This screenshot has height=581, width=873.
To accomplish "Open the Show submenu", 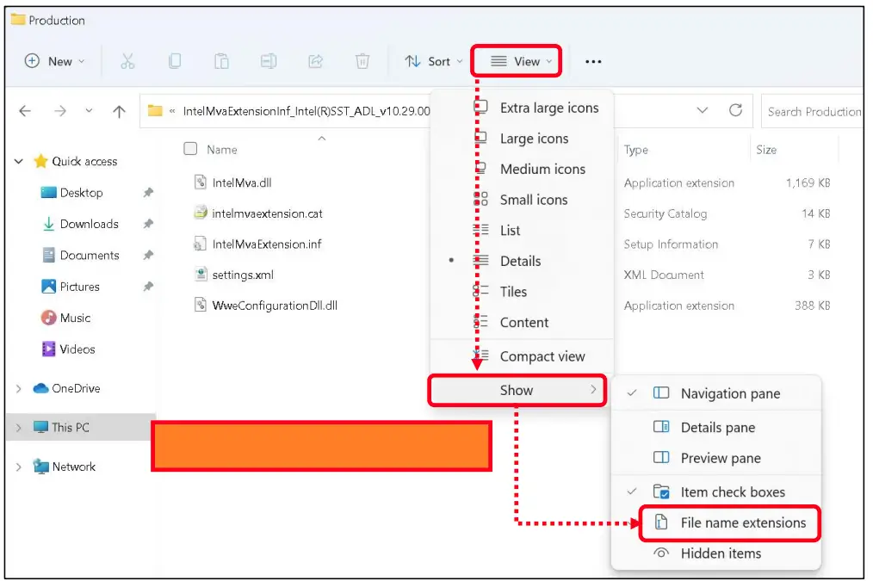I will pyautogui.click(x=517, y=390).
